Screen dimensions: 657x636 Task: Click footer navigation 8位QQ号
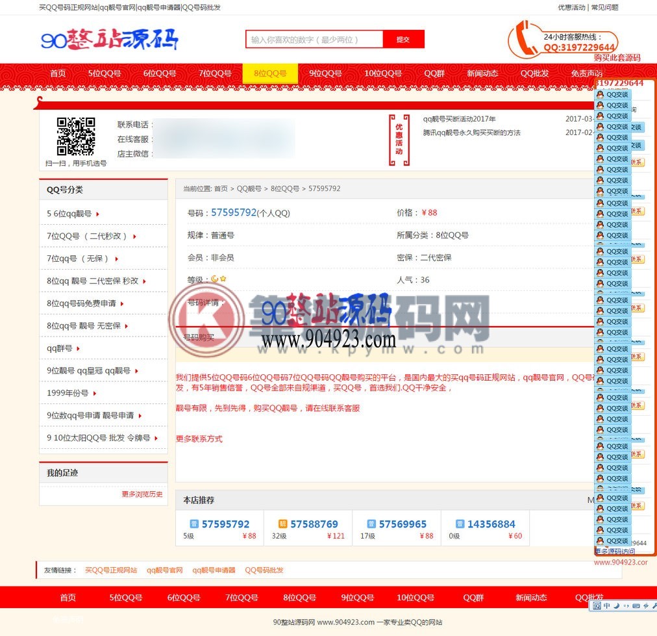coord(299,598)
